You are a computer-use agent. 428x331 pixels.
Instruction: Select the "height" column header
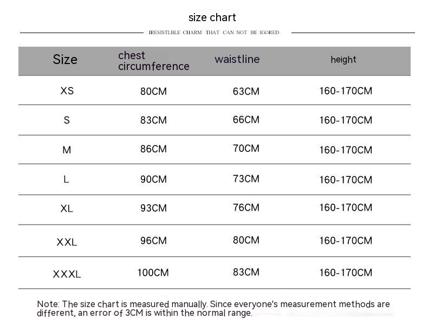coord(343,60)
